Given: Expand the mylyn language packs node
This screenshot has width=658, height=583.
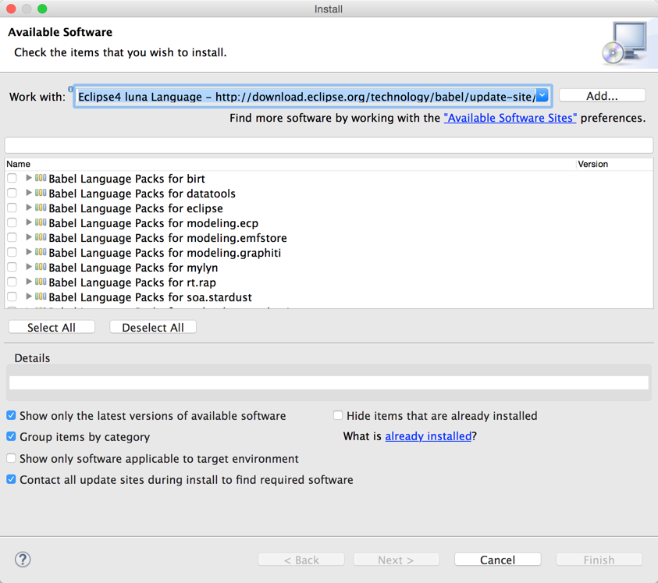Looking at the screenshot, I should pyautogui.click(x=29, y=267).
